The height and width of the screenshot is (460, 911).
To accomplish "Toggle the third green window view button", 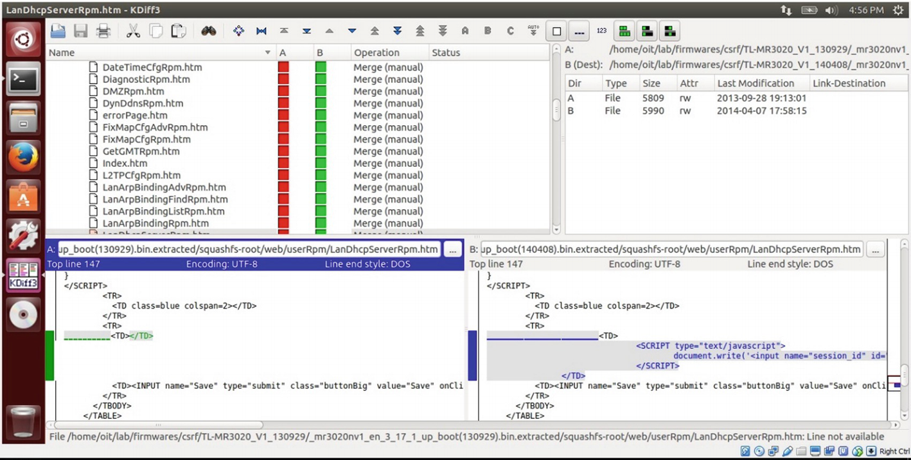I will 669,31.
